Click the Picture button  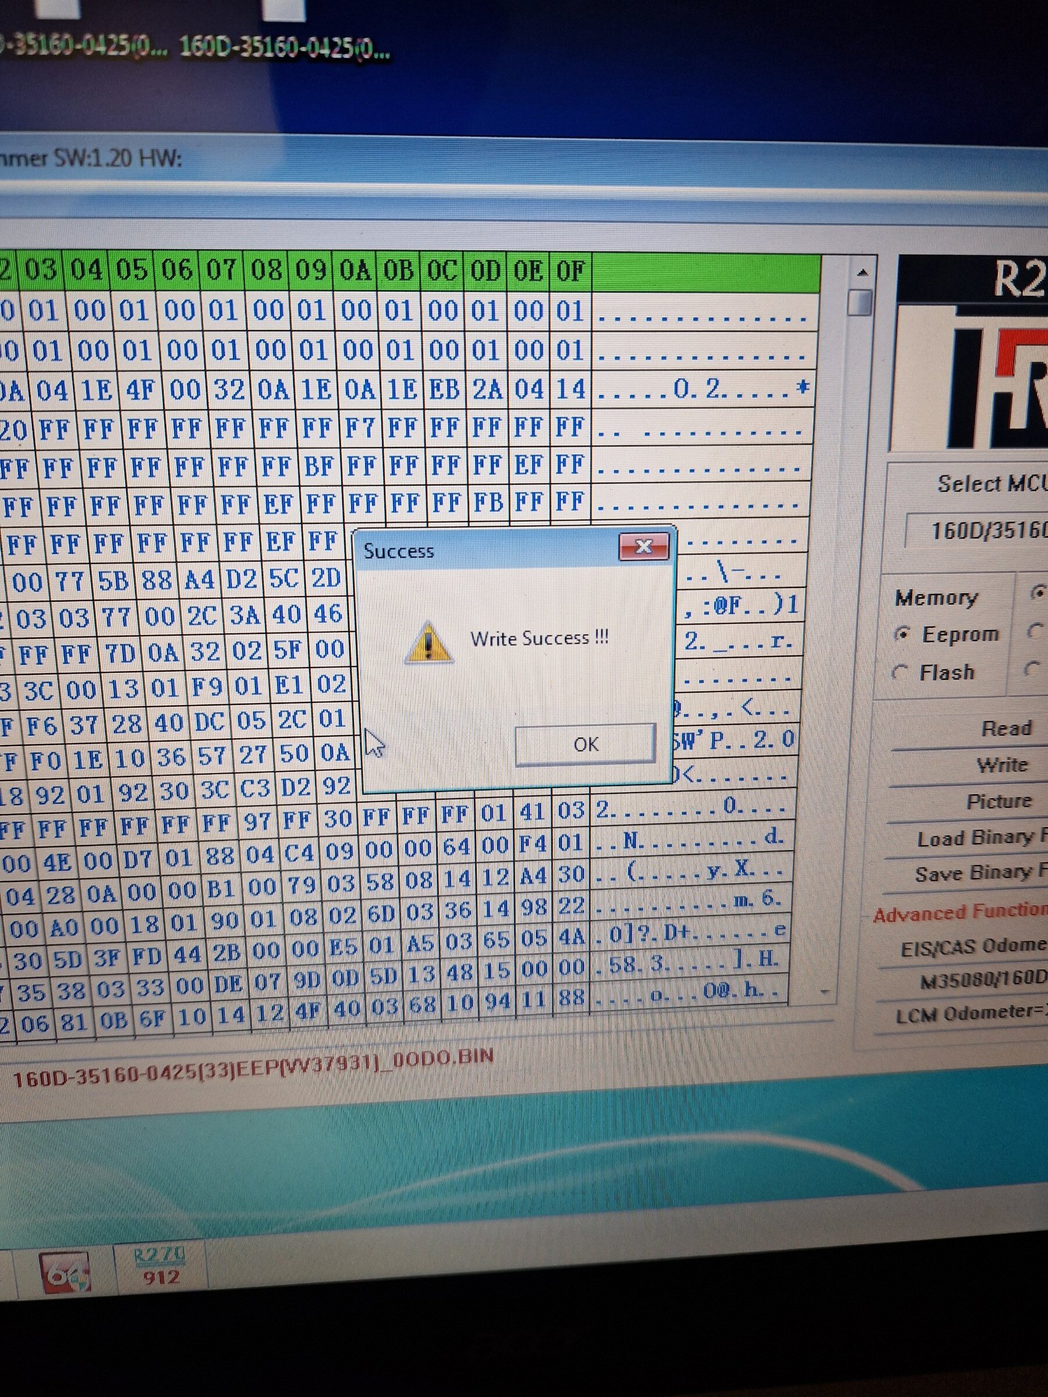998,801
